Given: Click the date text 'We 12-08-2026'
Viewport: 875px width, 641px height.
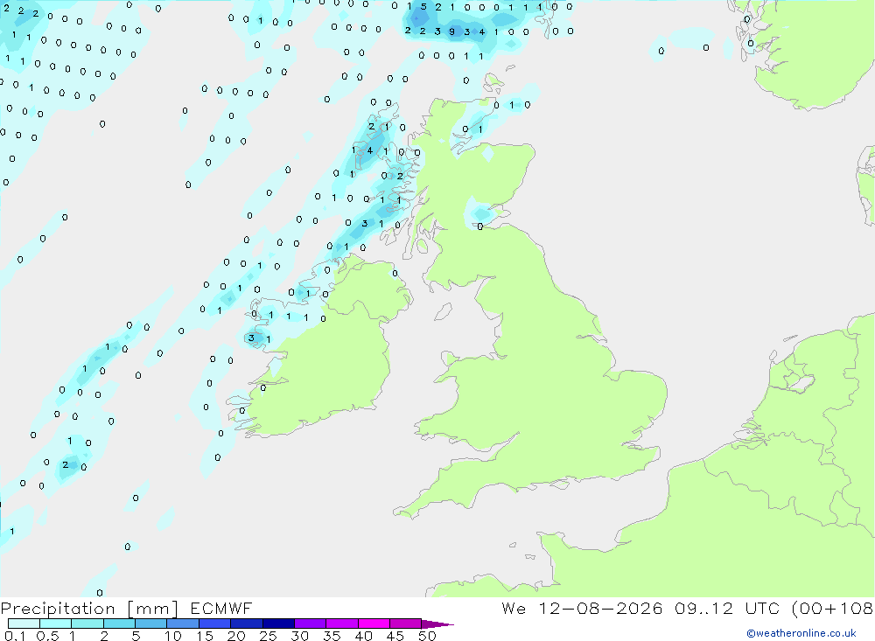Looking at the screenshot, I should 582,609.
